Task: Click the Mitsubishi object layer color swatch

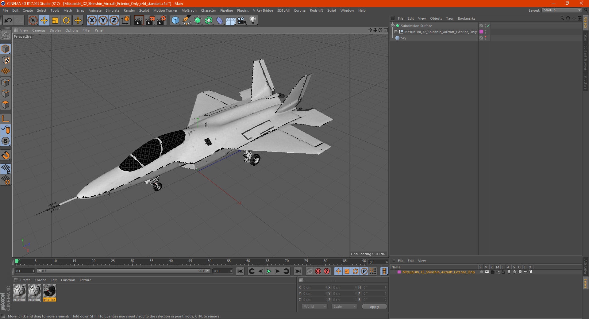Action: [481, 32]
